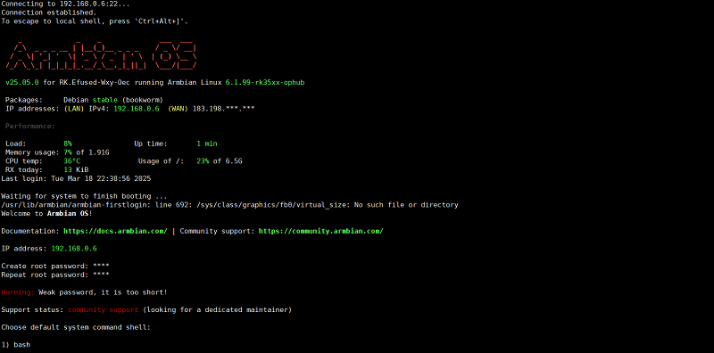
Task: Click the 'Welcome to Armbian OS!' line
Action: pyautogui.click(x=47, y=214)
